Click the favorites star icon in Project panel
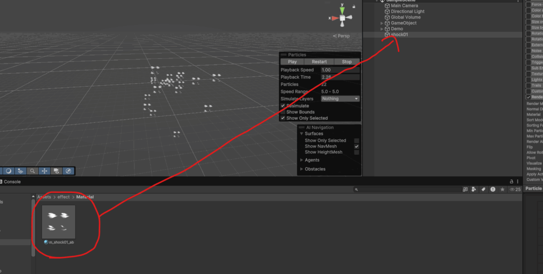The width and height of the screenshot is (543, 274). click(502, 189)
